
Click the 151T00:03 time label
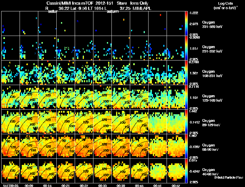point(11,185)
